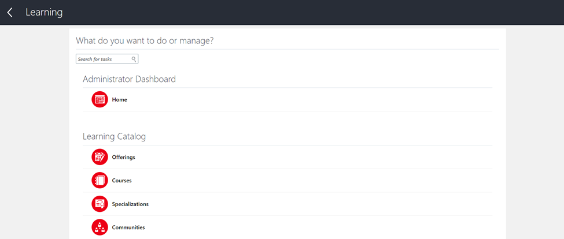
Task: Click the Communities people icon
Action: click(99, 227)
